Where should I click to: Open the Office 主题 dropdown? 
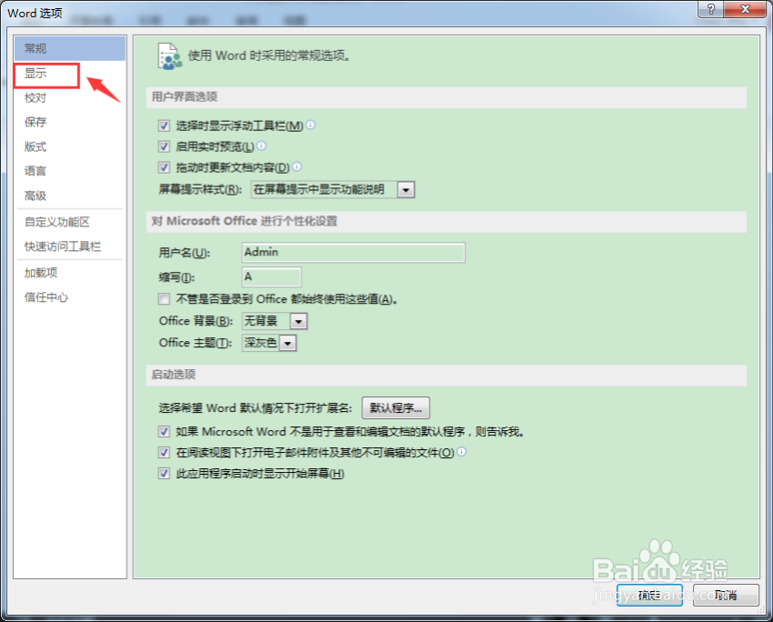tap(287, 343)
